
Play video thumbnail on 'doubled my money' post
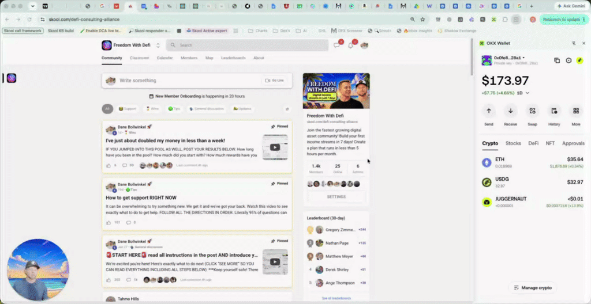point(275,147)
